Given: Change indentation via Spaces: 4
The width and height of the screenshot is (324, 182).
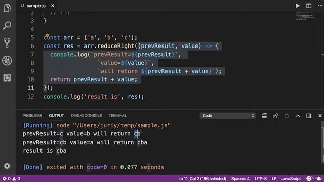Looking at the screenshot, I should click(240, 178).
